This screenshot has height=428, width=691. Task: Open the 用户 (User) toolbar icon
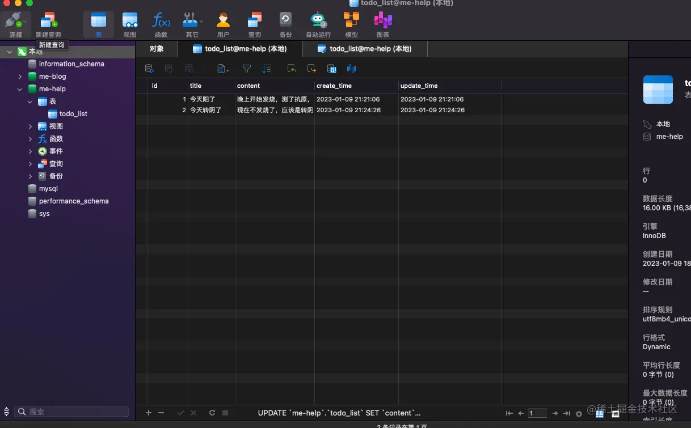(224, 24)
